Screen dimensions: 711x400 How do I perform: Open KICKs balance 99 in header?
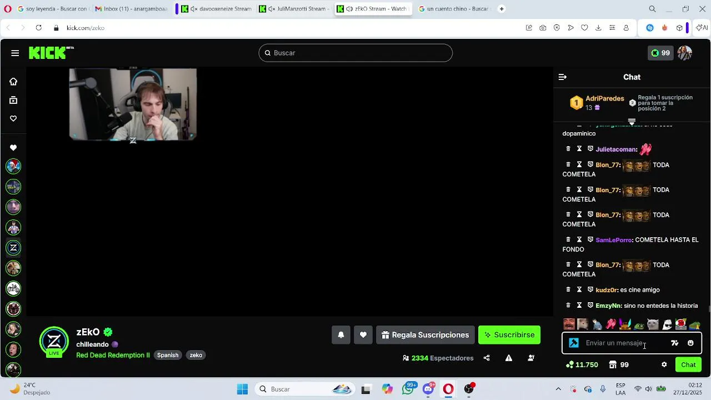click(660, 53)
